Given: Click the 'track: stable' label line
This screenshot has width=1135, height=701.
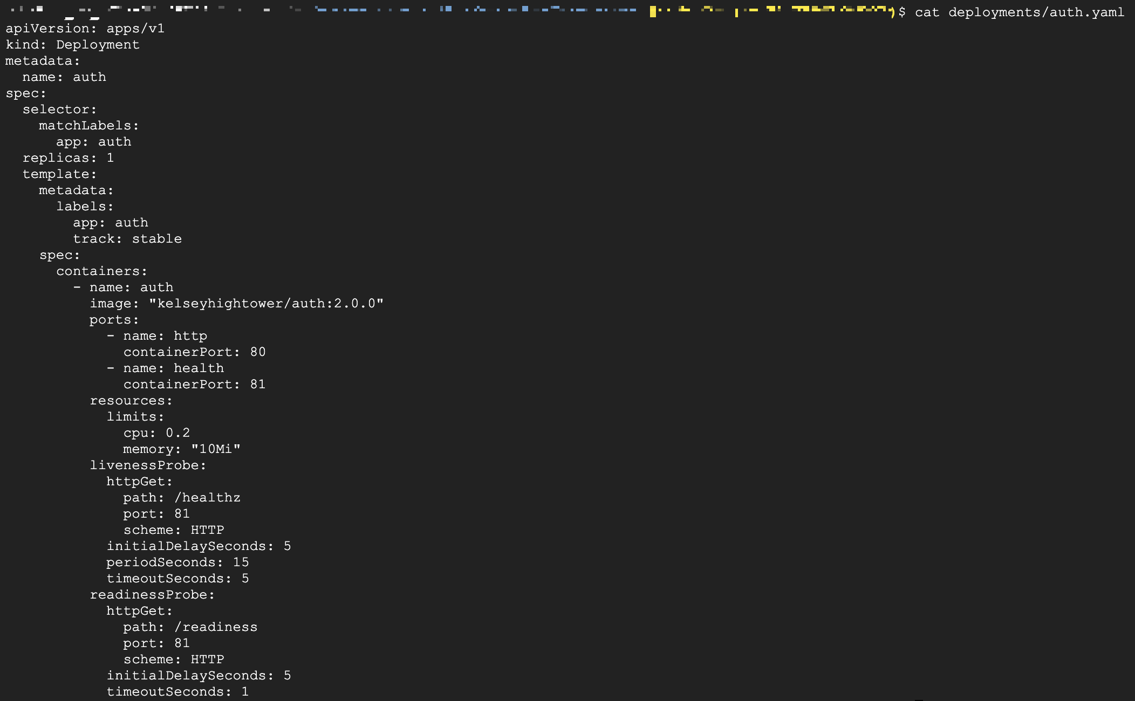Looking at the screenshot, I should (127, 239).
